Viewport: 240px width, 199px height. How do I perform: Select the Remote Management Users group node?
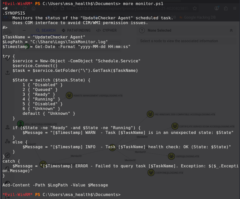click(69, 95)
